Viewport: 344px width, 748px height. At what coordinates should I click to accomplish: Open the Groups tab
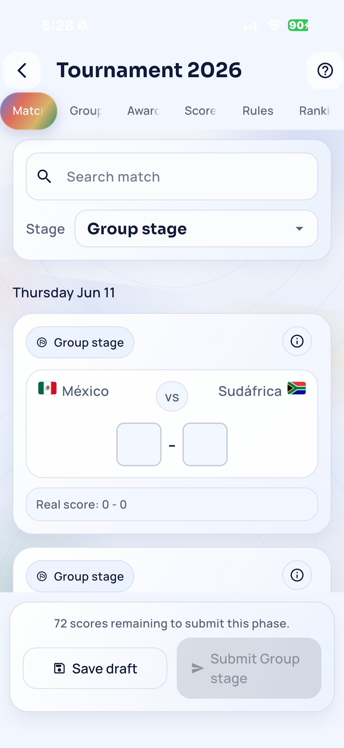coord(86,111)
